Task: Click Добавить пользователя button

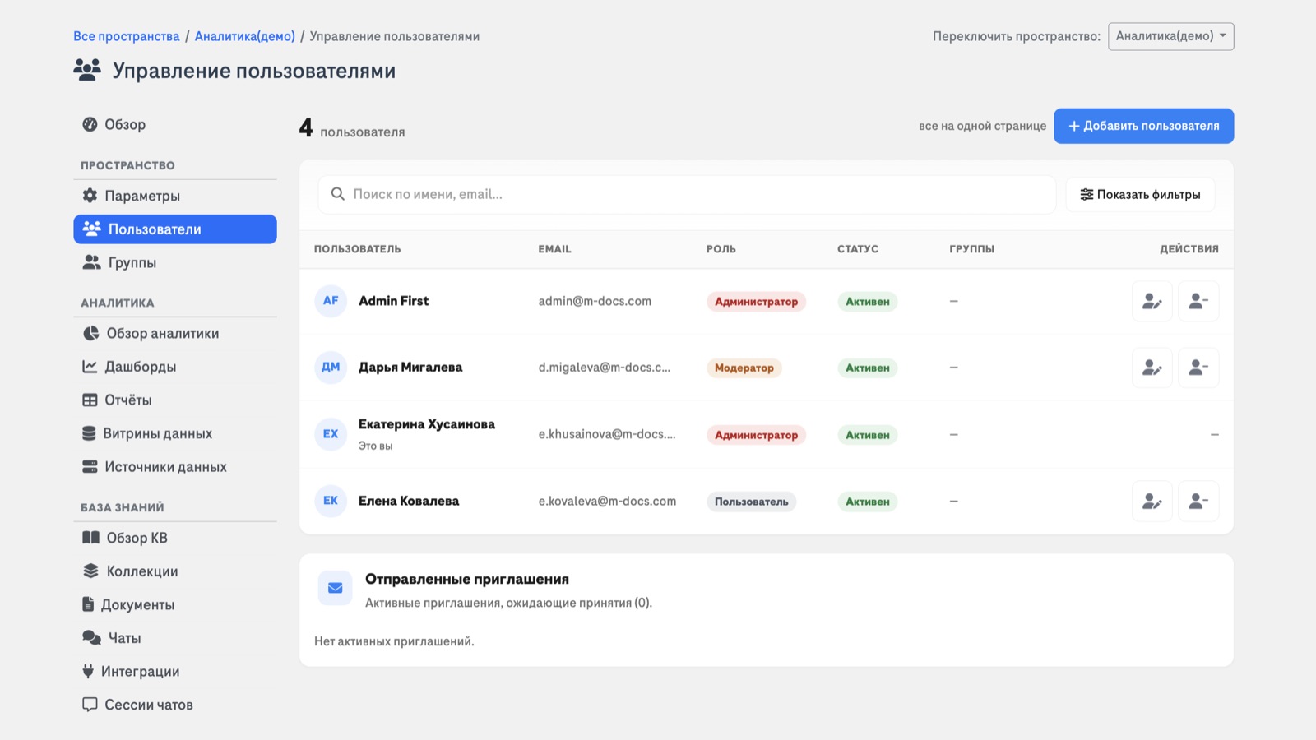Action: coord(1143,126)
